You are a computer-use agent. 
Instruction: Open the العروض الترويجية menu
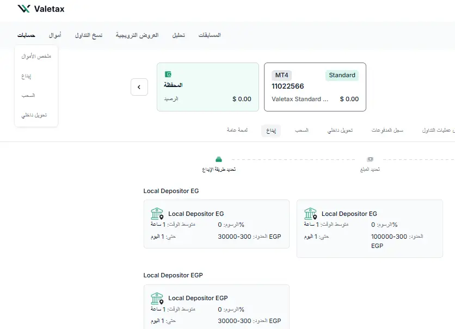pyautogui.click(x=137, y=35)
